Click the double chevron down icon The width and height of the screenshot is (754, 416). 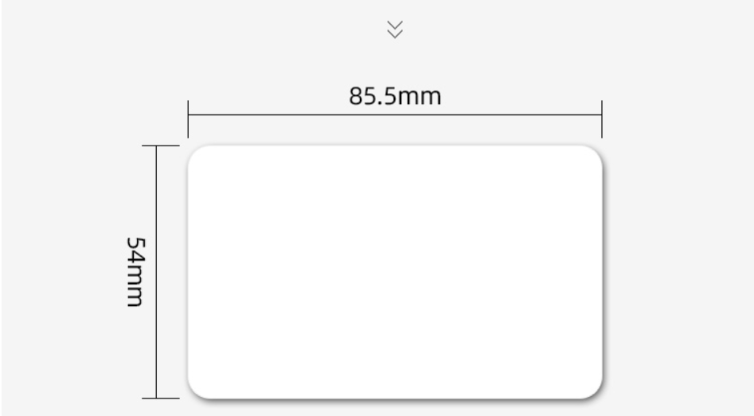(x=395, y=29)
